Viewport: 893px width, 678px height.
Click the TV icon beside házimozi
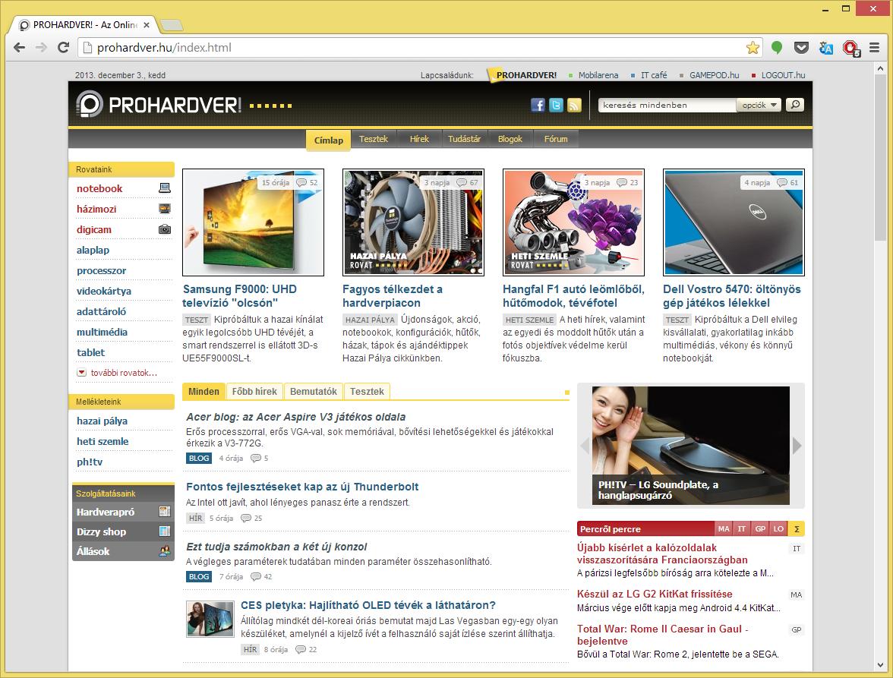click(x=165, y=209)
